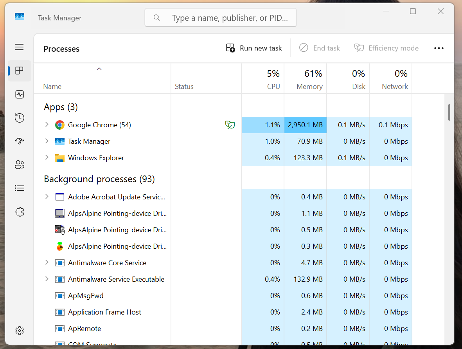Click the Apps (3) group heading
The height and width of the screenshot is (349, 462).
[x=61, y=107]
